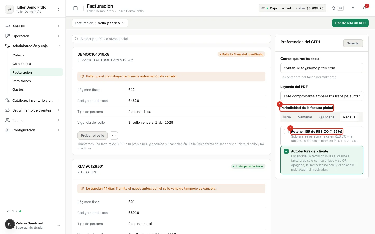
Task: Open Remisiones in sidebar
Action: 36,81
